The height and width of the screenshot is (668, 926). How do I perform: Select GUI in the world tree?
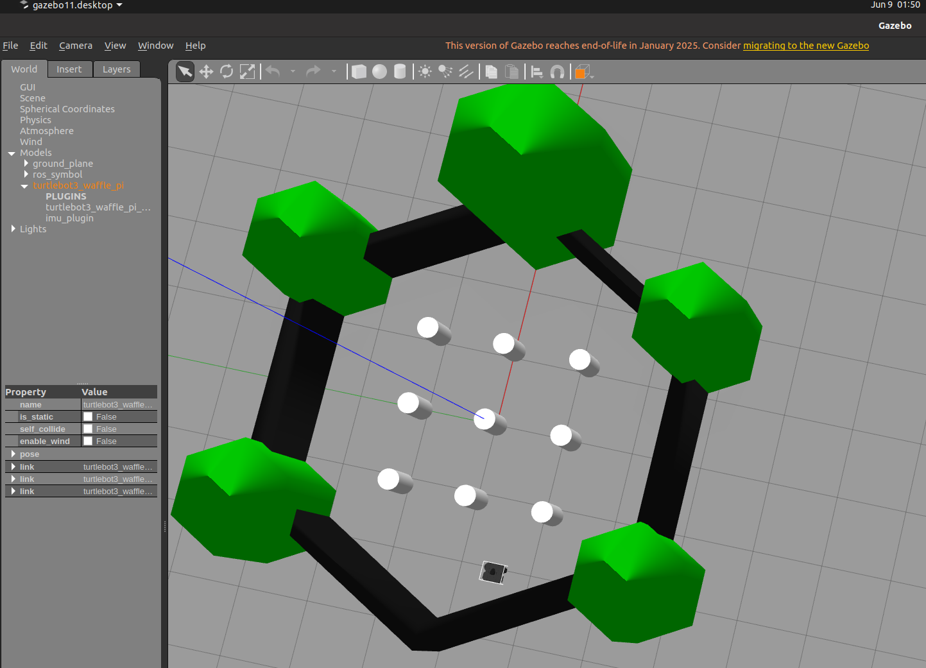(28, 87)
